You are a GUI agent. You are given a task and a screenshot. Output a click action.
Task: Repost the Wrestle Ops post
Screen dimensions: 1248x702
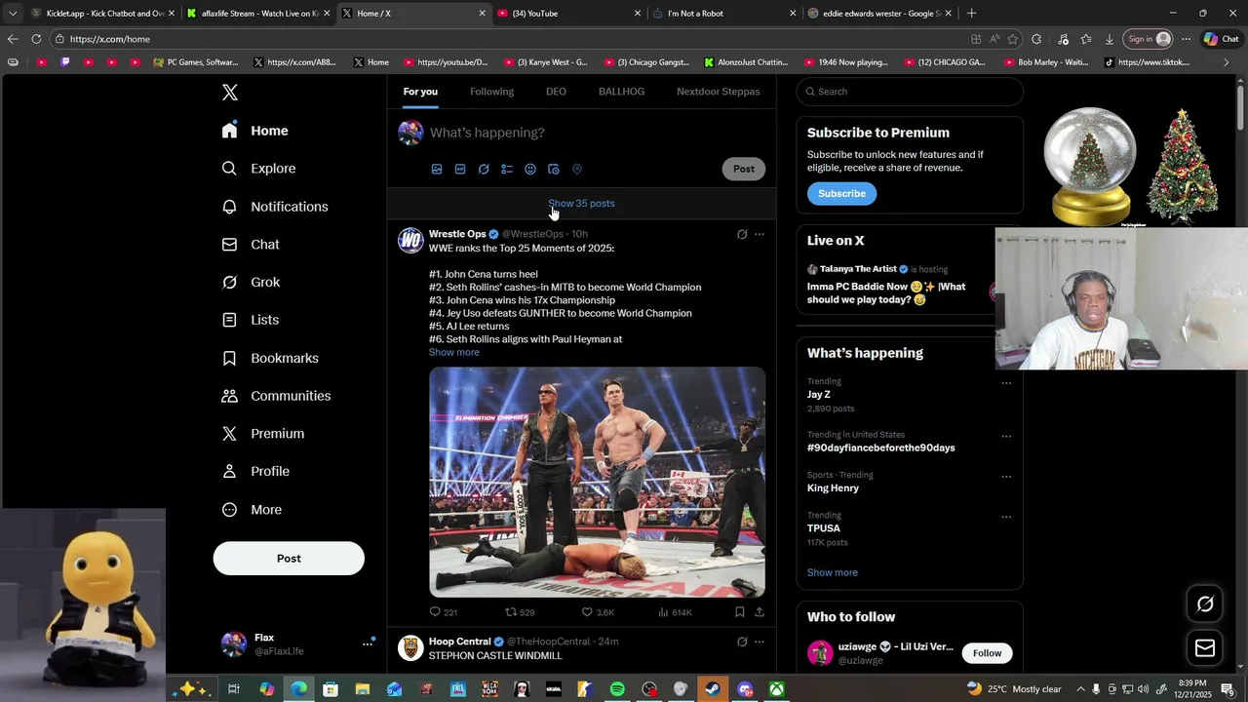point(520,612)
